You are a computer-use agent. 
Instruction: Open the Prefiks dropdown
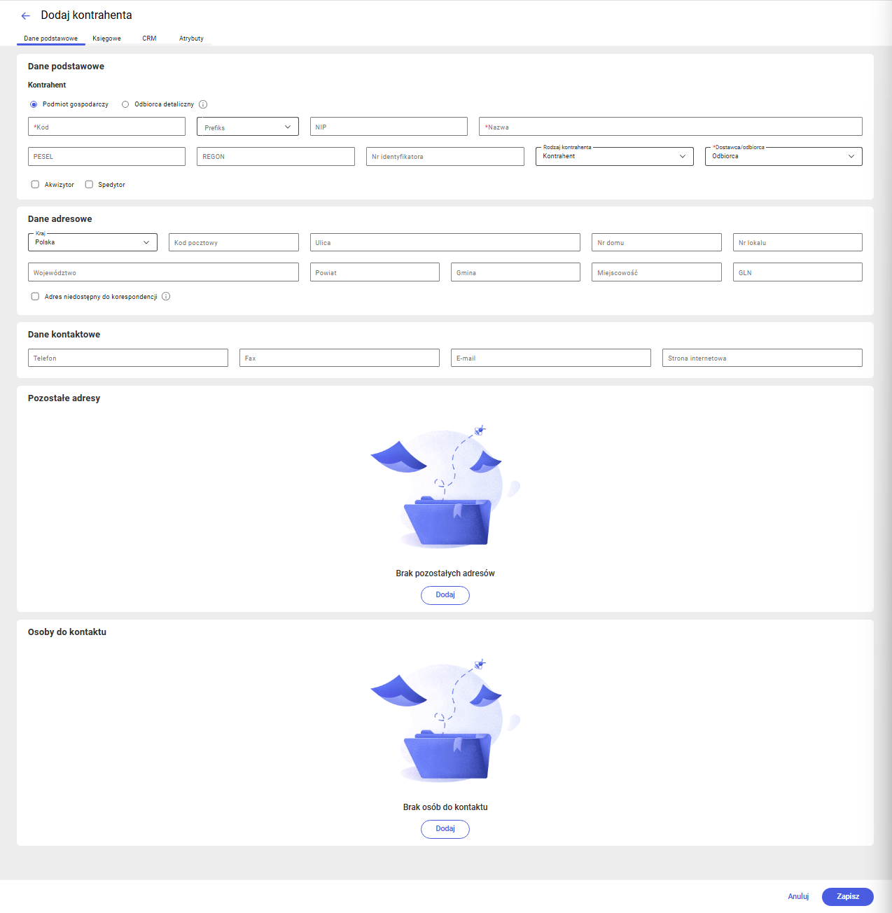[248, 127]
